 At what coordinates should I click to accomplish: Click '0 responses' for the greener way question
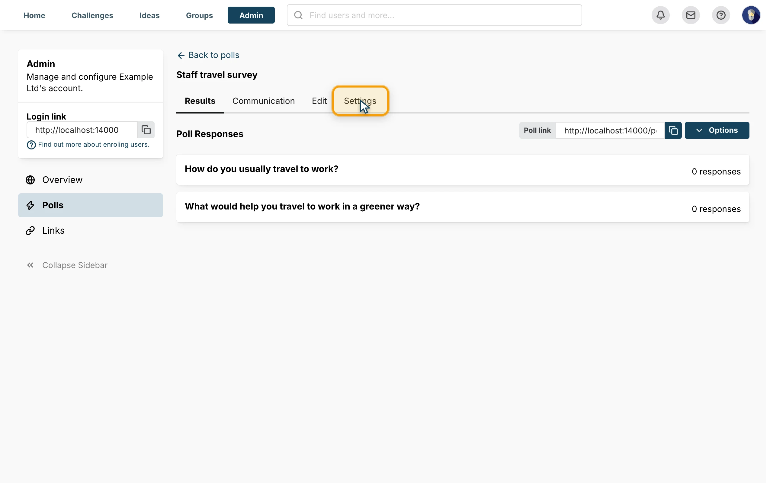[716, 209]
